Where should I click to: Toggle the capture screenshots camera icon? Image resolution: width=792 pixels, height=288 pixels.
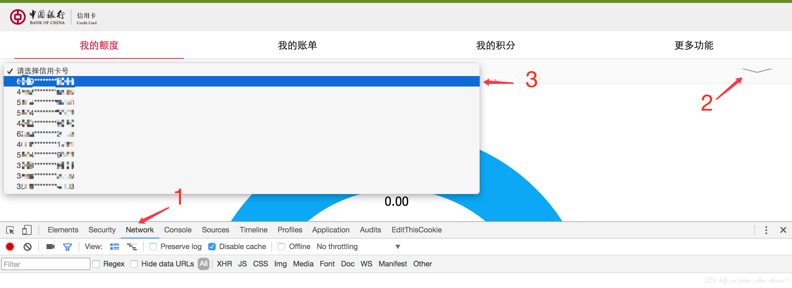tap(51, 247)
